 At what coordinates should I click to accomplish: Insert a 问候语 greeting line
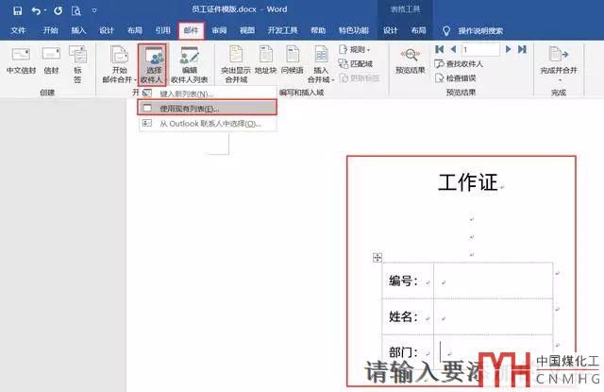tap(293, 60)
